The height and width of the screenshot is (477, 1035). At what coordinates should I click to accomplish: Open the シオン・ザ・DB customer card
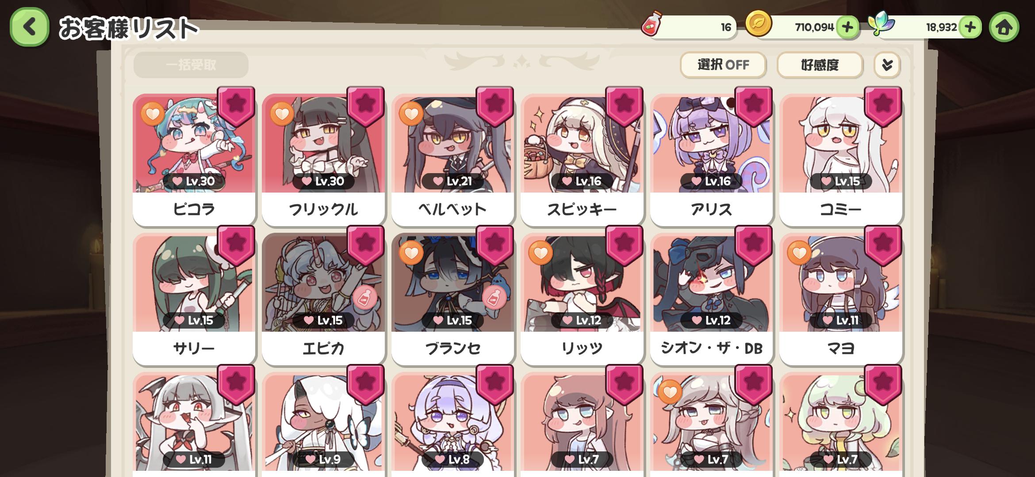click(711, 299)
